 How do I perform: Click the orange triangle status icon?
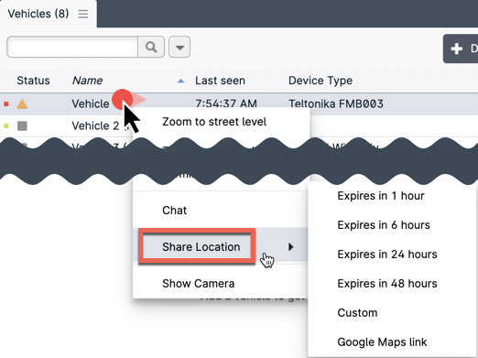tap(22, 104)
